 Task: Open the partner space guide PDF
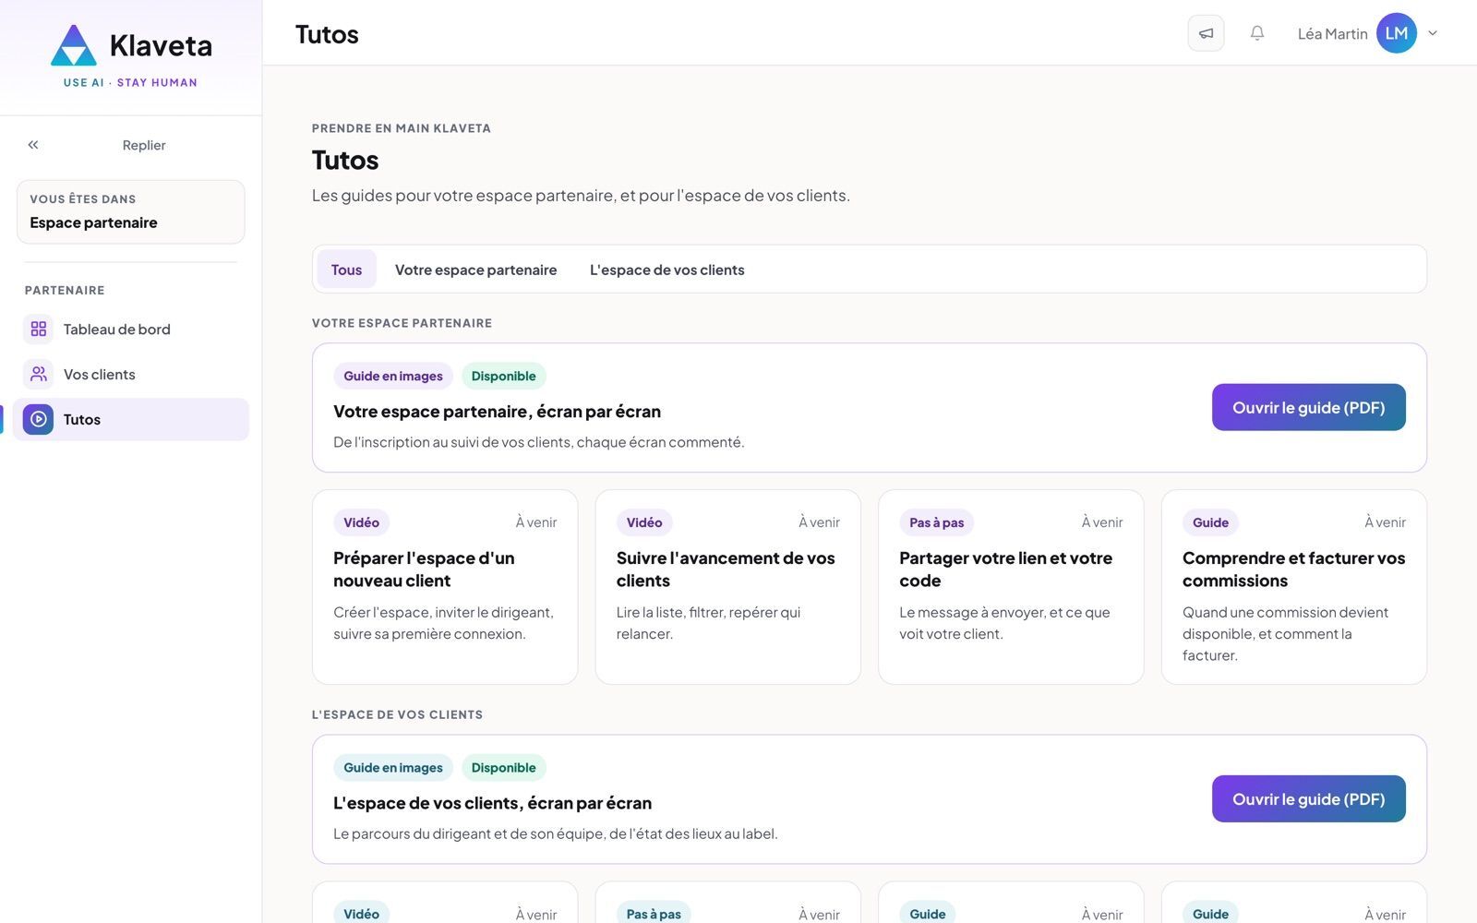1308,407
